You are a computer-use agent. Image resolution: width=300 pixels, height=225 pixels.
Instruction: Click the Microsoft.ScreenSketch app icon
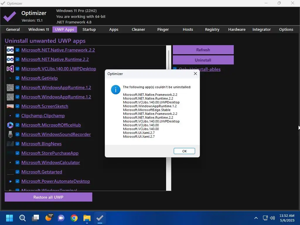10,106
